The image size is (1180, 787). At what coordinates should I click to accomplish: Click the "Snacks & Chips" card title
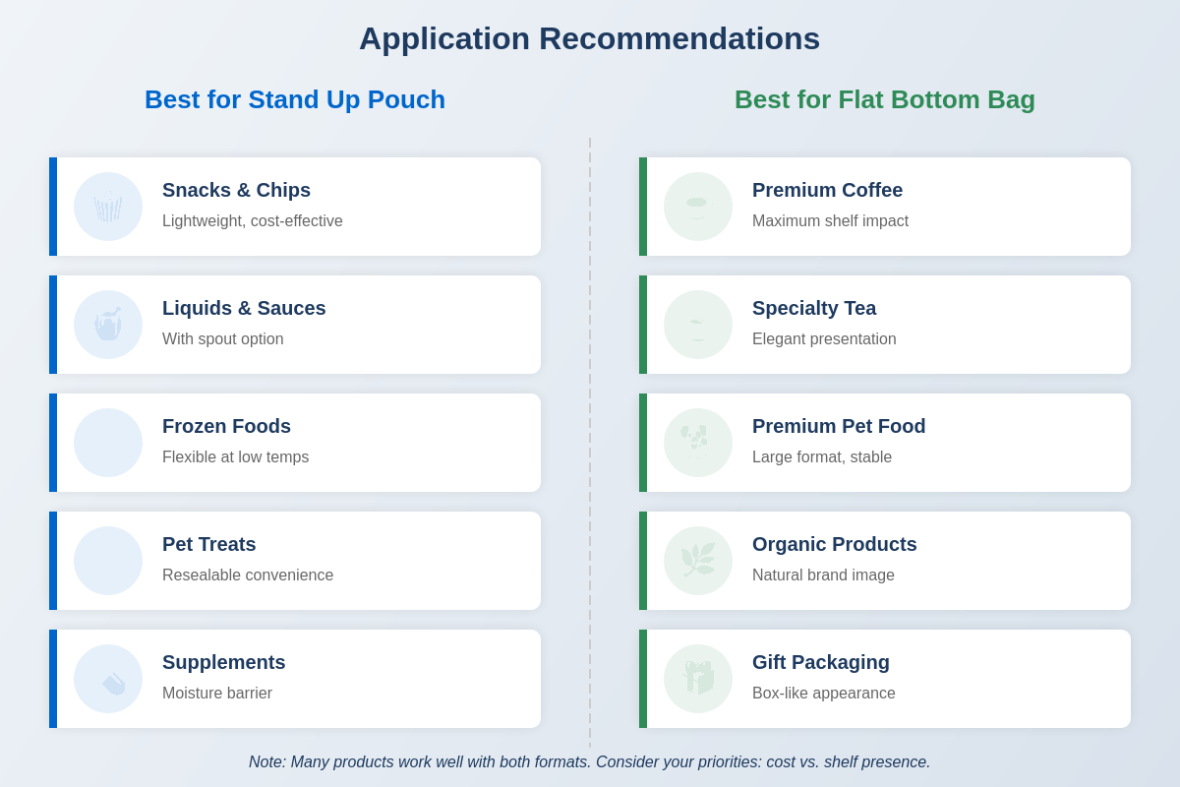pyautogui.click(x=236, y=190)
